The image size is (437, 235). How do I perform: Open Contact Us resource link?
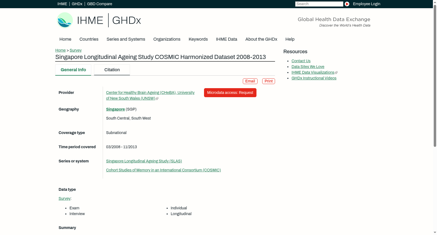tap(301, 61)
